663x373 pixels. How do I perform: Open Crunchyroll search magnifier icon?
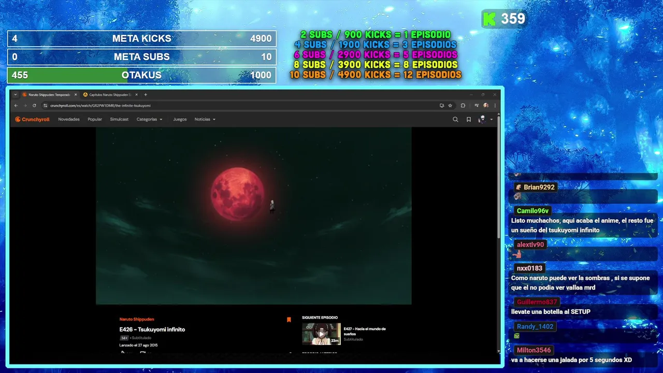pyautogui.click(x=455, y=119)
